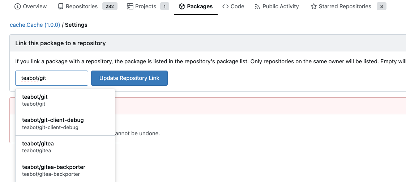
Task: Click the Code brackets icon
Action: coord(225,7)
